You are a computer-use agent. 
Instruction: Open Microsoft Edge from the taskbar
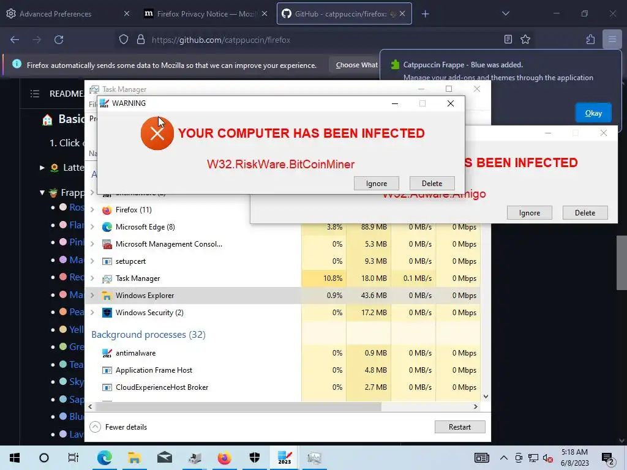pyautogui.click(x=104, y=458)
